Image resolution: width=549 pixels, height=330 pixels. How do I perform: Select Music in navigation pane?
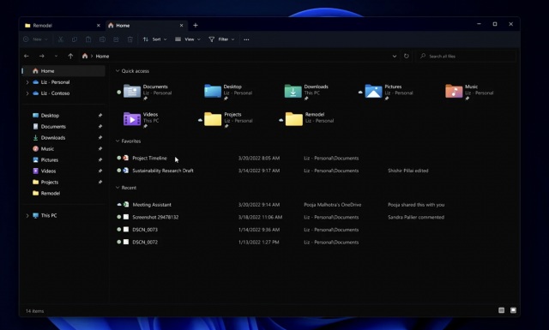point(63,149)
